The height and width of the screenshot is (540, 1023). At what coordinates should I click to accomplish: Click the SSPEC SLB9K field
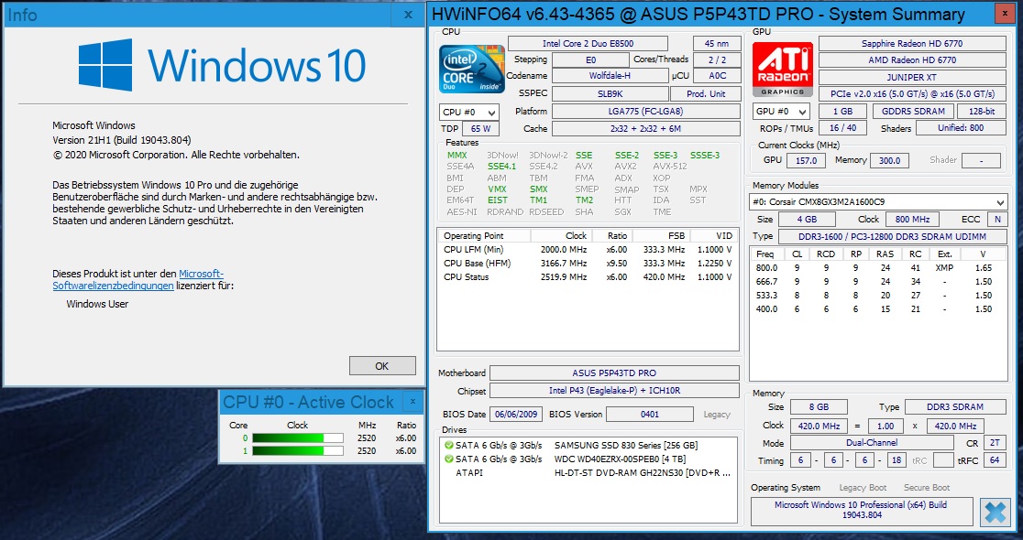pos(610,93)
